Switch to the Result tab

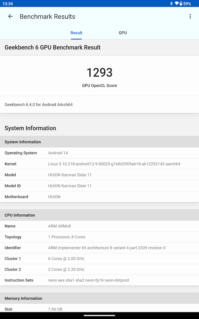coord(76,33)
